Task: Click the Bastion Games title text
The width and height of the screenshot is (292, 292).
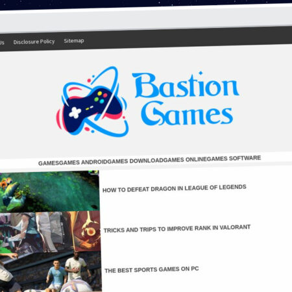Action: pyautogui.click(x=186, y=99)
